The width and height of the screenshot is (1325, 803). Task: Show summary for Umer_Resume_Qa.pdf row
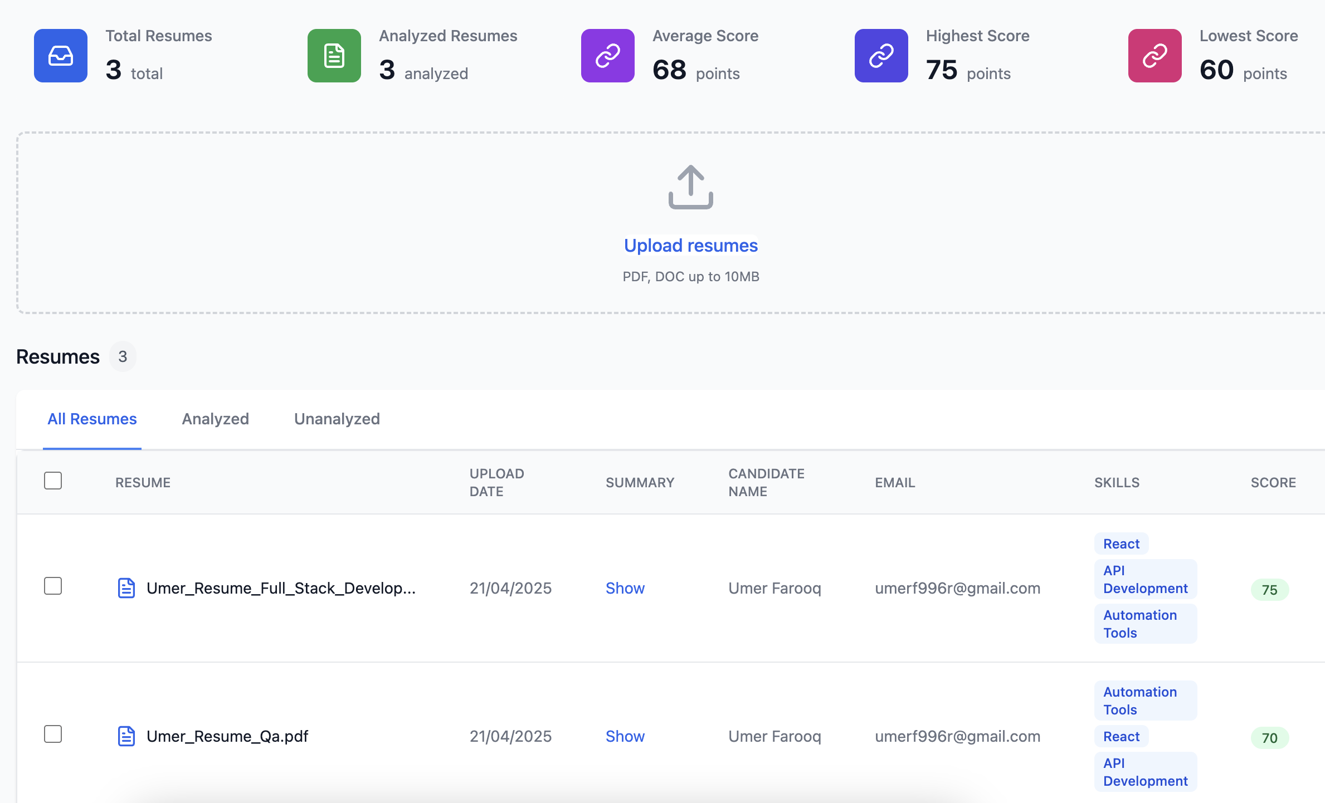click(625, 736)
